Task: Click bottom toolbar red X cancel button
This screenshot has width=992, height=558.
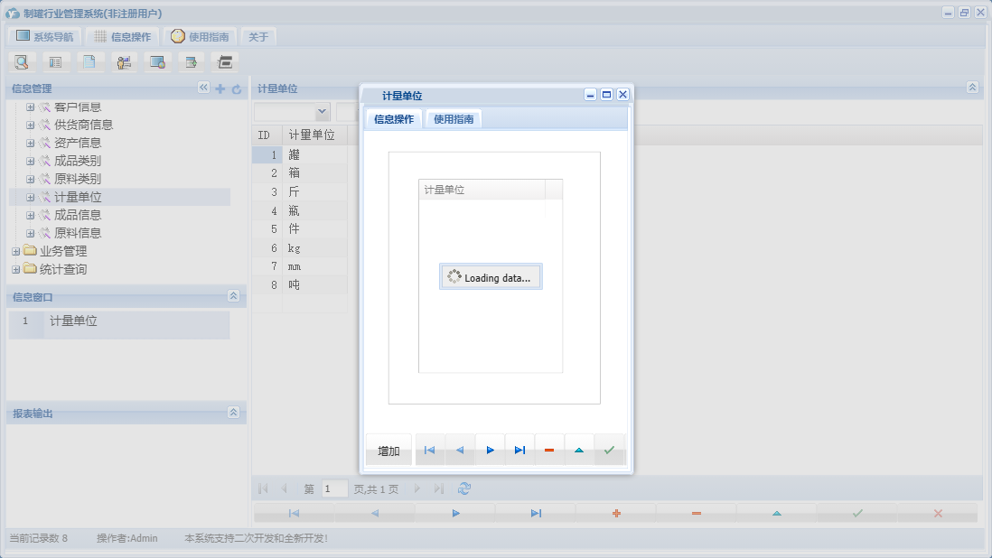Action: pos(938,513)
